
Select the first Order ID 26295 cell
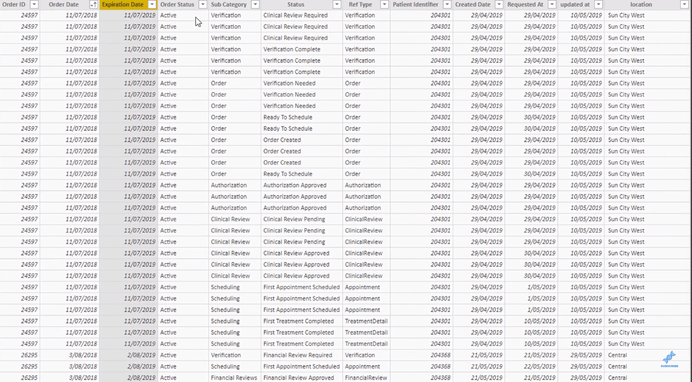coord(20,355)
